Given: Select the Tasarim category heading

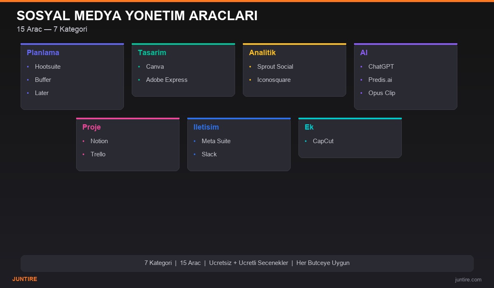Looking at the screenshot, I should [152, 53].
